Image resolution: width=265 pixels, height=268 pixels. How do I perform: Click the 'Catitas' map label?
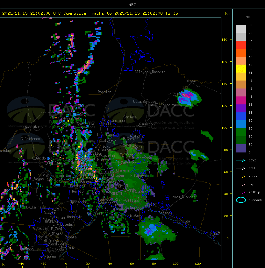point(165,213)
